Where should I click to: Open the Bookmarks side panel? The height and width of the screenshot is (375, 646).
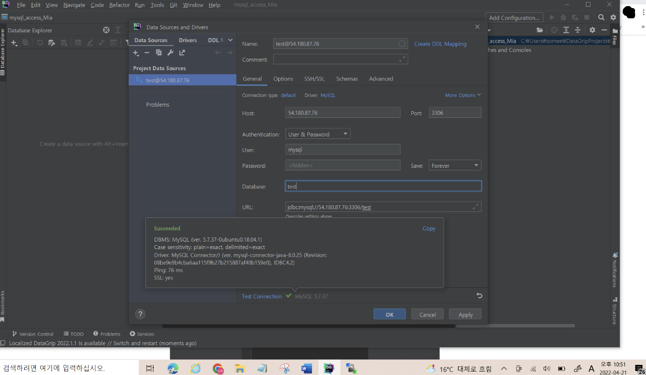tap(3, 306)
